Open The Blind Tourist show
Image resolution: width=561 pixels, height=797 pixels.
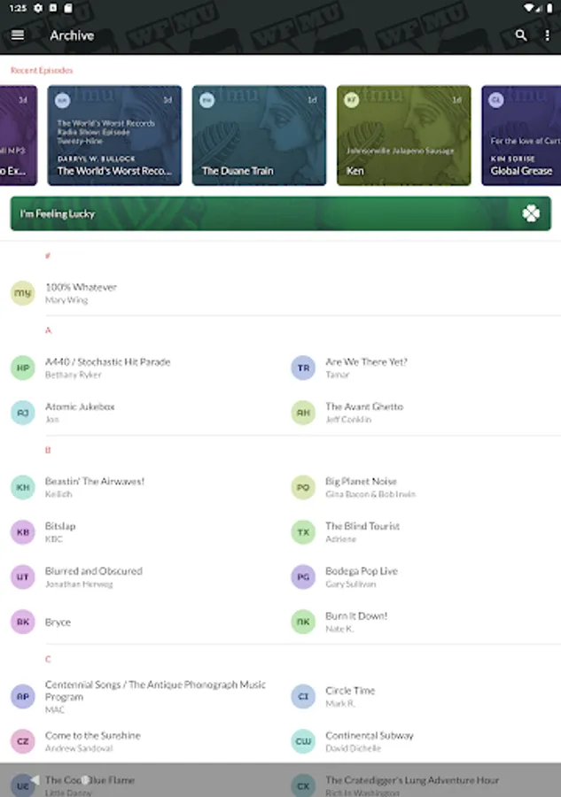tap(421, 532)
